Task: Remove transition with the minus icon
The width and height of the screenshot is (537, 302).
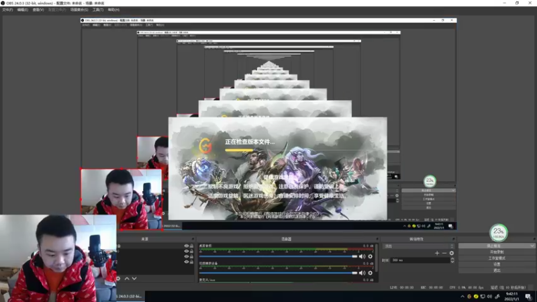Action: [x=444, y=253]
